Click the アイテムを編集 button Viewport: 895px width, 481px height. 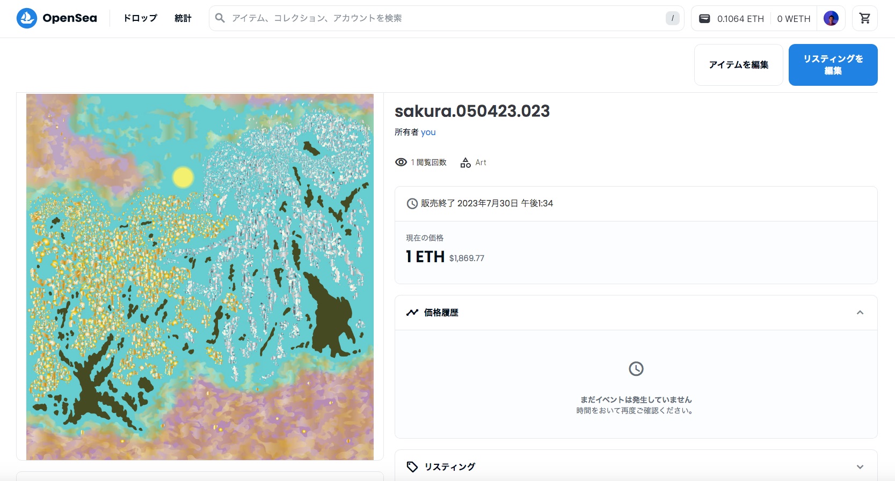738,65
